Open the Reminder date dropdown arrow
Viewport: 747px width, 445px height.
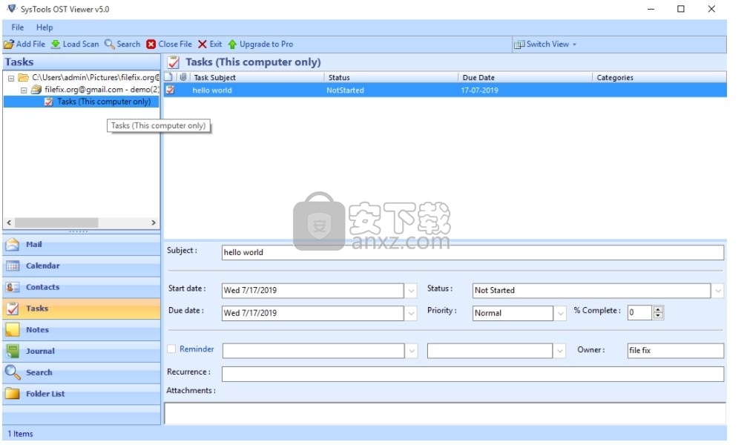[412, 352]
